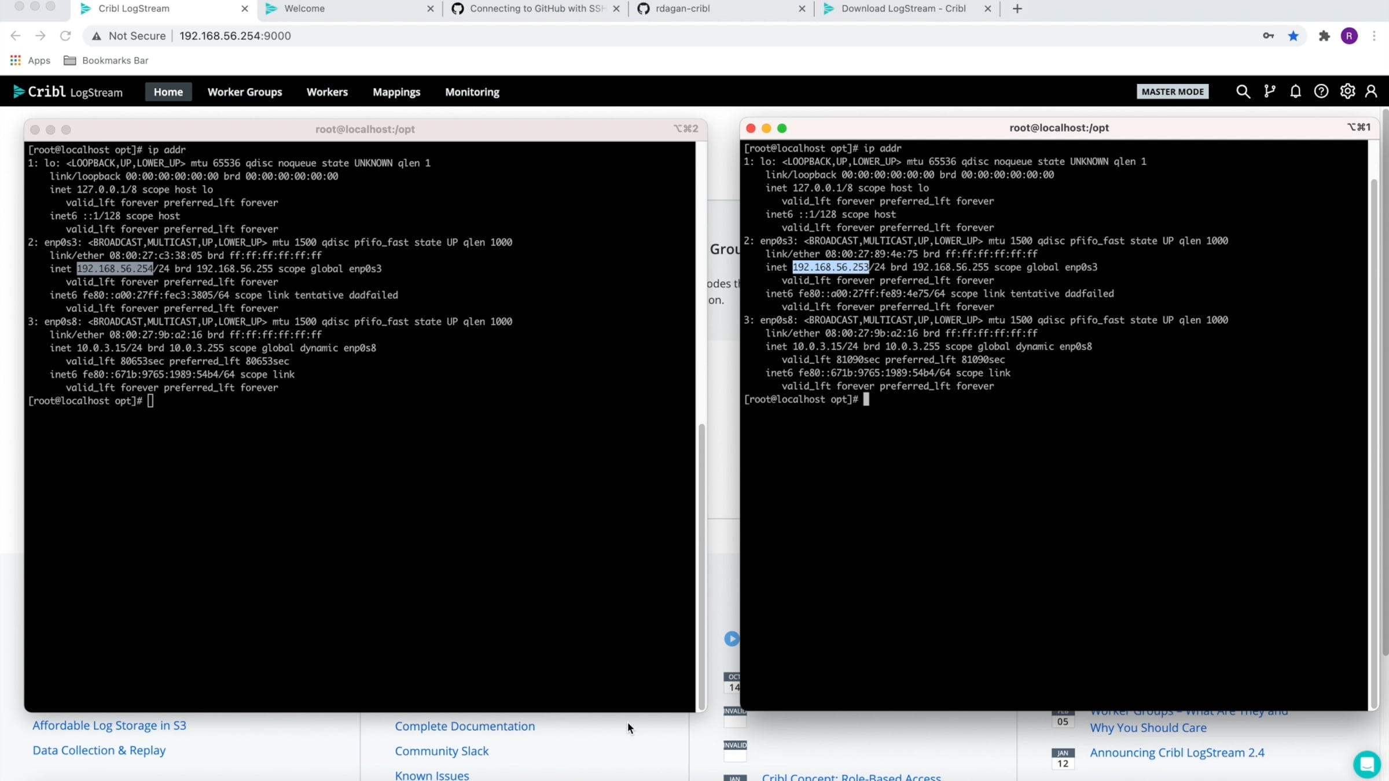Click the browser forward arrow
Image resolution: width=1389 pixels, height=781 pixels.
click(x=41, y=36)
